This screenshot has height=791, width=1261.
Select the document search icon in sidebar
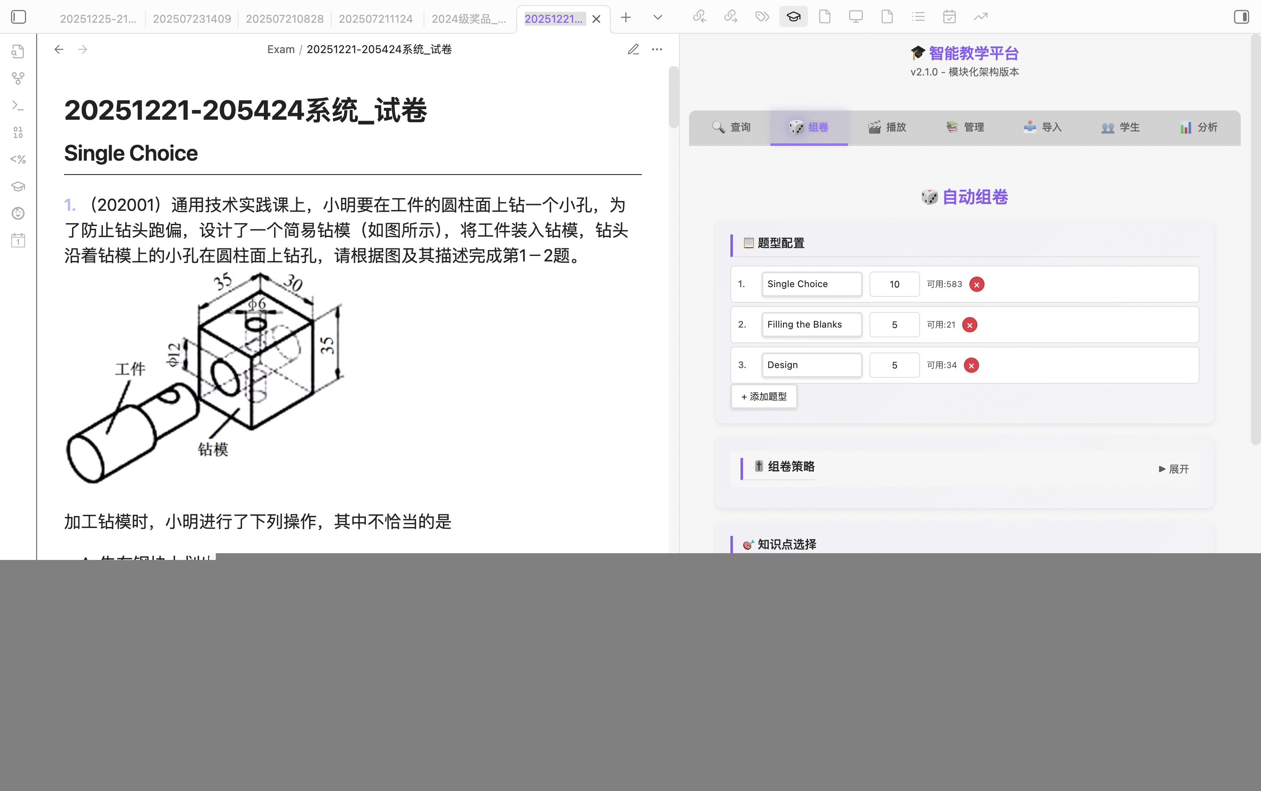point(18,51)
